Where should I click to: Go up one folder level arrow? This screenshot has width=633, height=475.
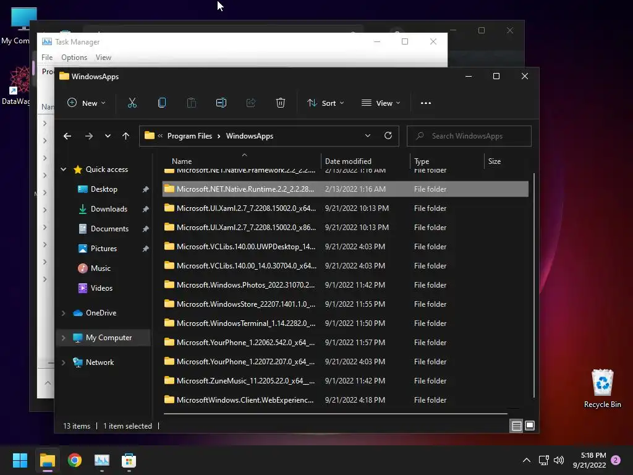(x=125, y=136)
